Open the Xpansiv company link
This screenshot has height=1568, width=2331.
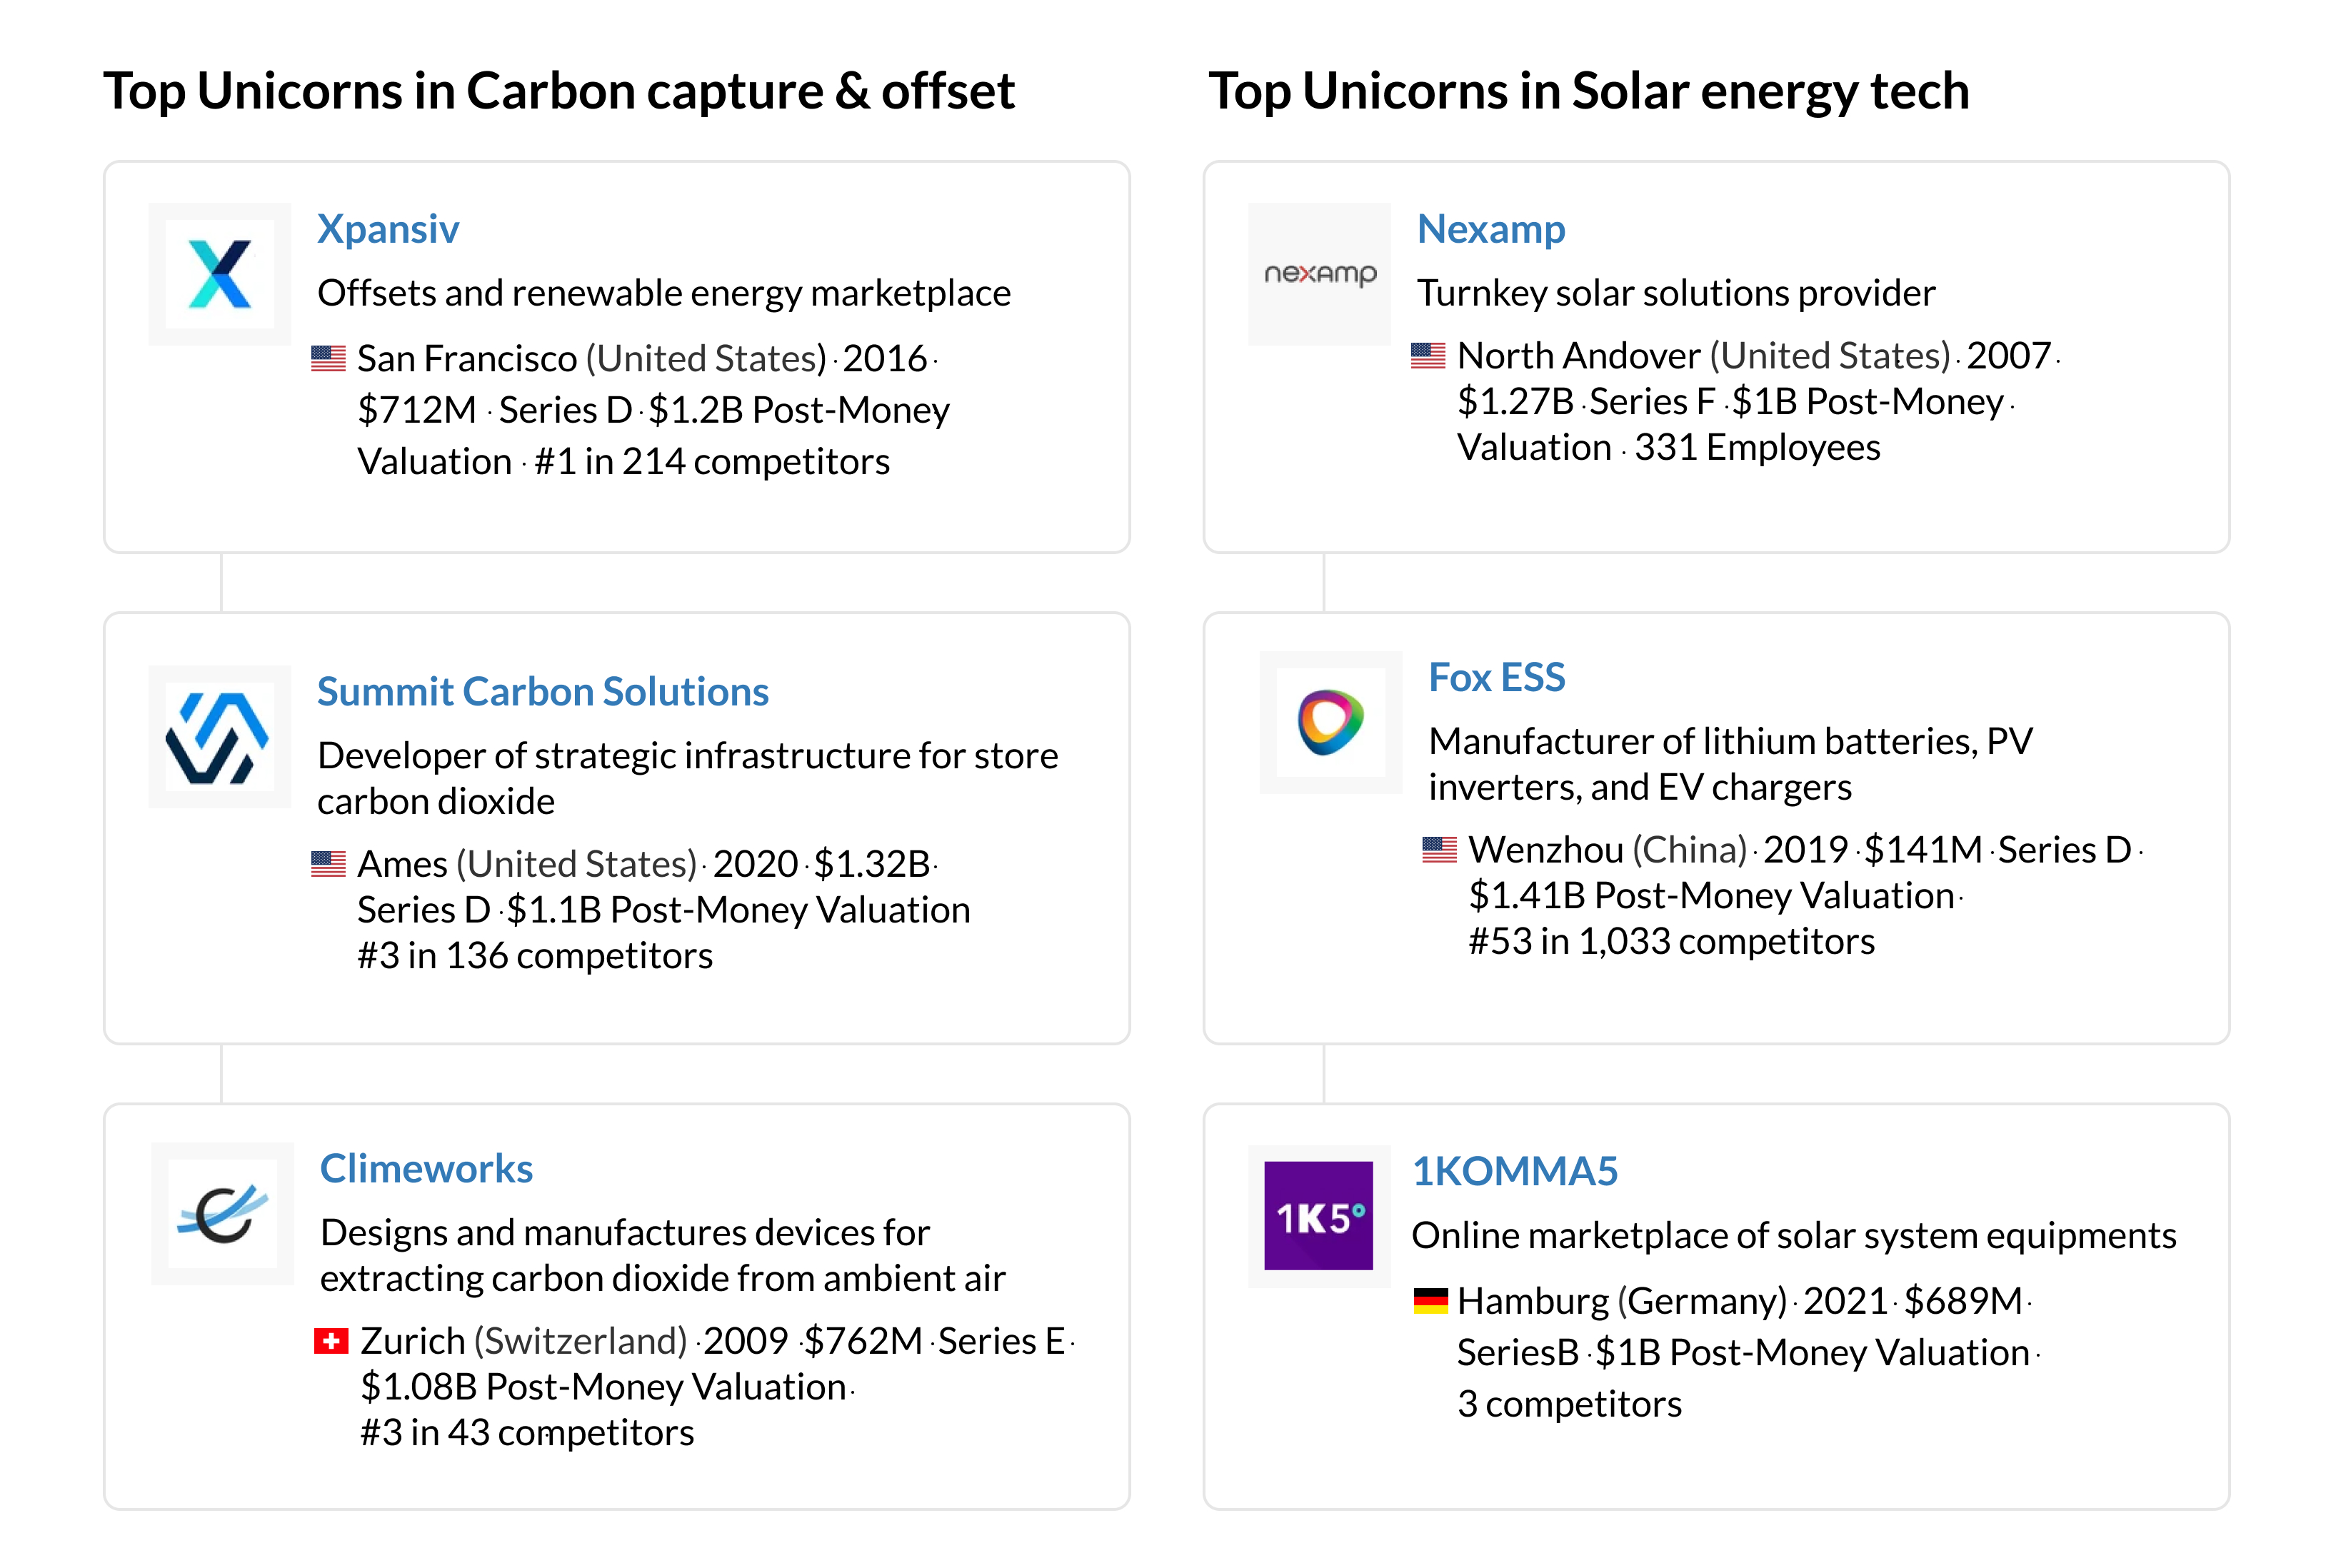[x=388, y=229]
